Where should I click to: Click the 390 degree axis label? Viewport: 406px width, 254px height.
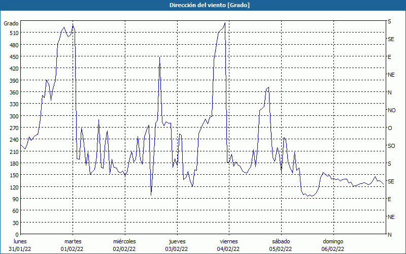(x=15, y=81)
